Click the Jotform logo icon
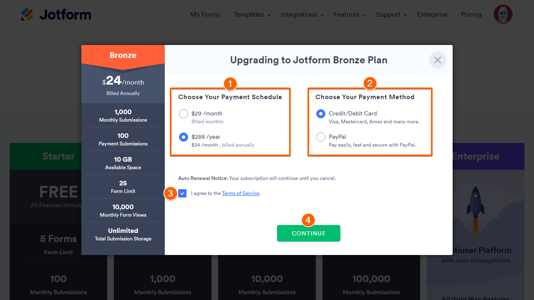Screen dimensions: 534x300 27,15
